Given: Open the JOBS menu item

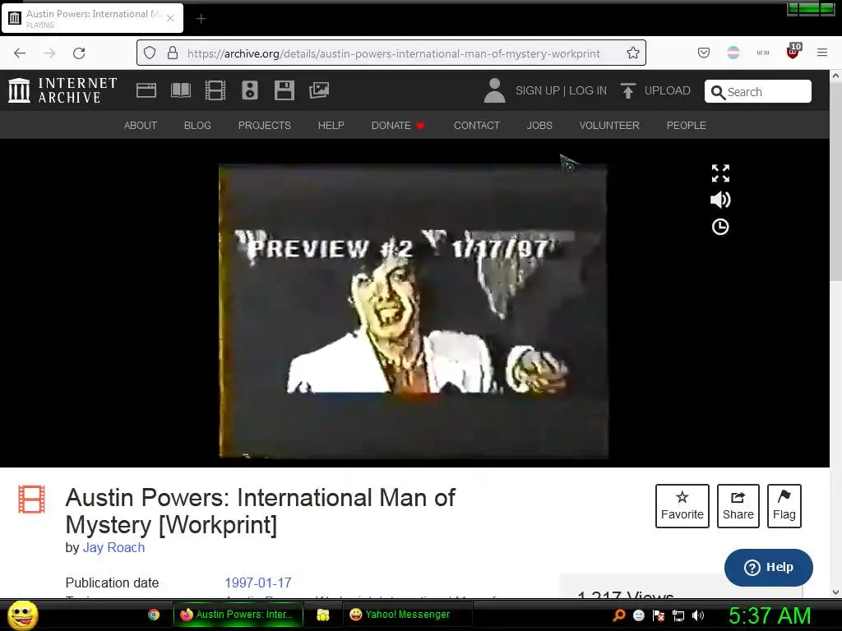Looking at the screenshot, I should (539, 126).
